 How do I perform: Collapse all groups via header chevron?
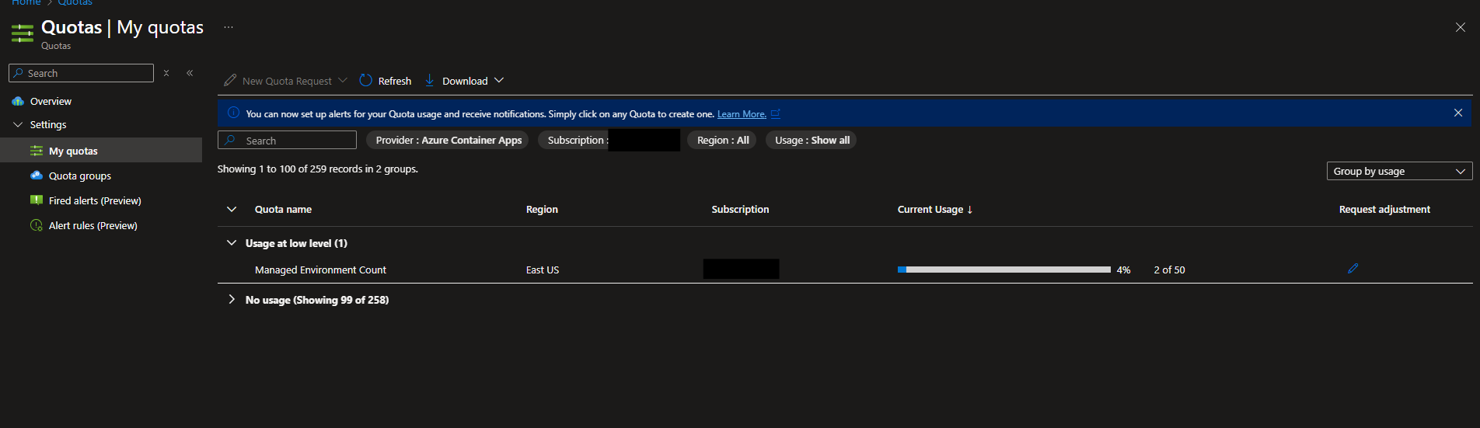232,209
